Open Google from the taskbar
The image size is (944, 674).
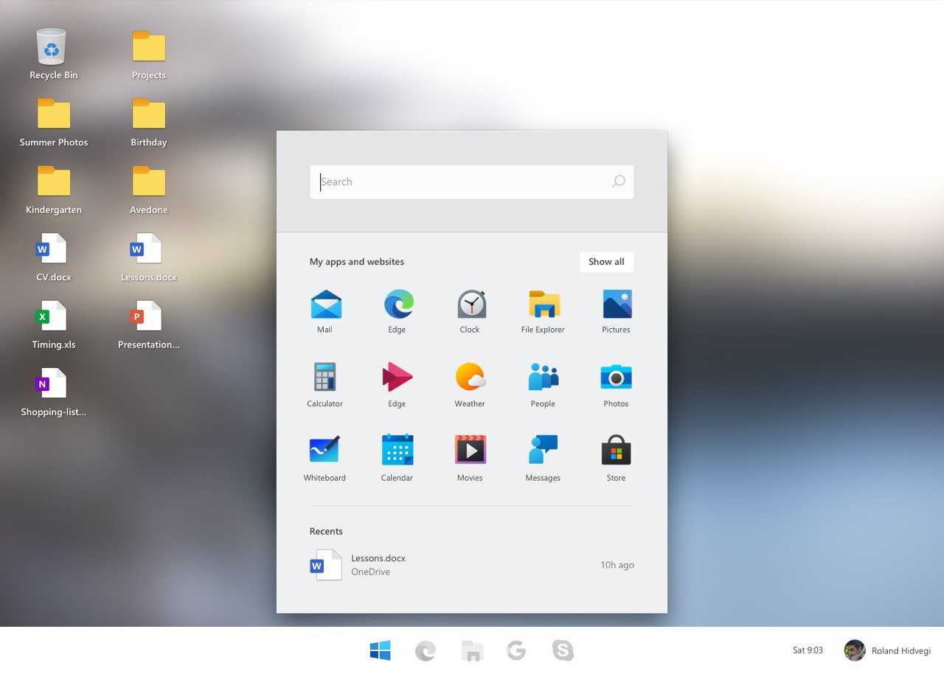(x=516, y=650)
